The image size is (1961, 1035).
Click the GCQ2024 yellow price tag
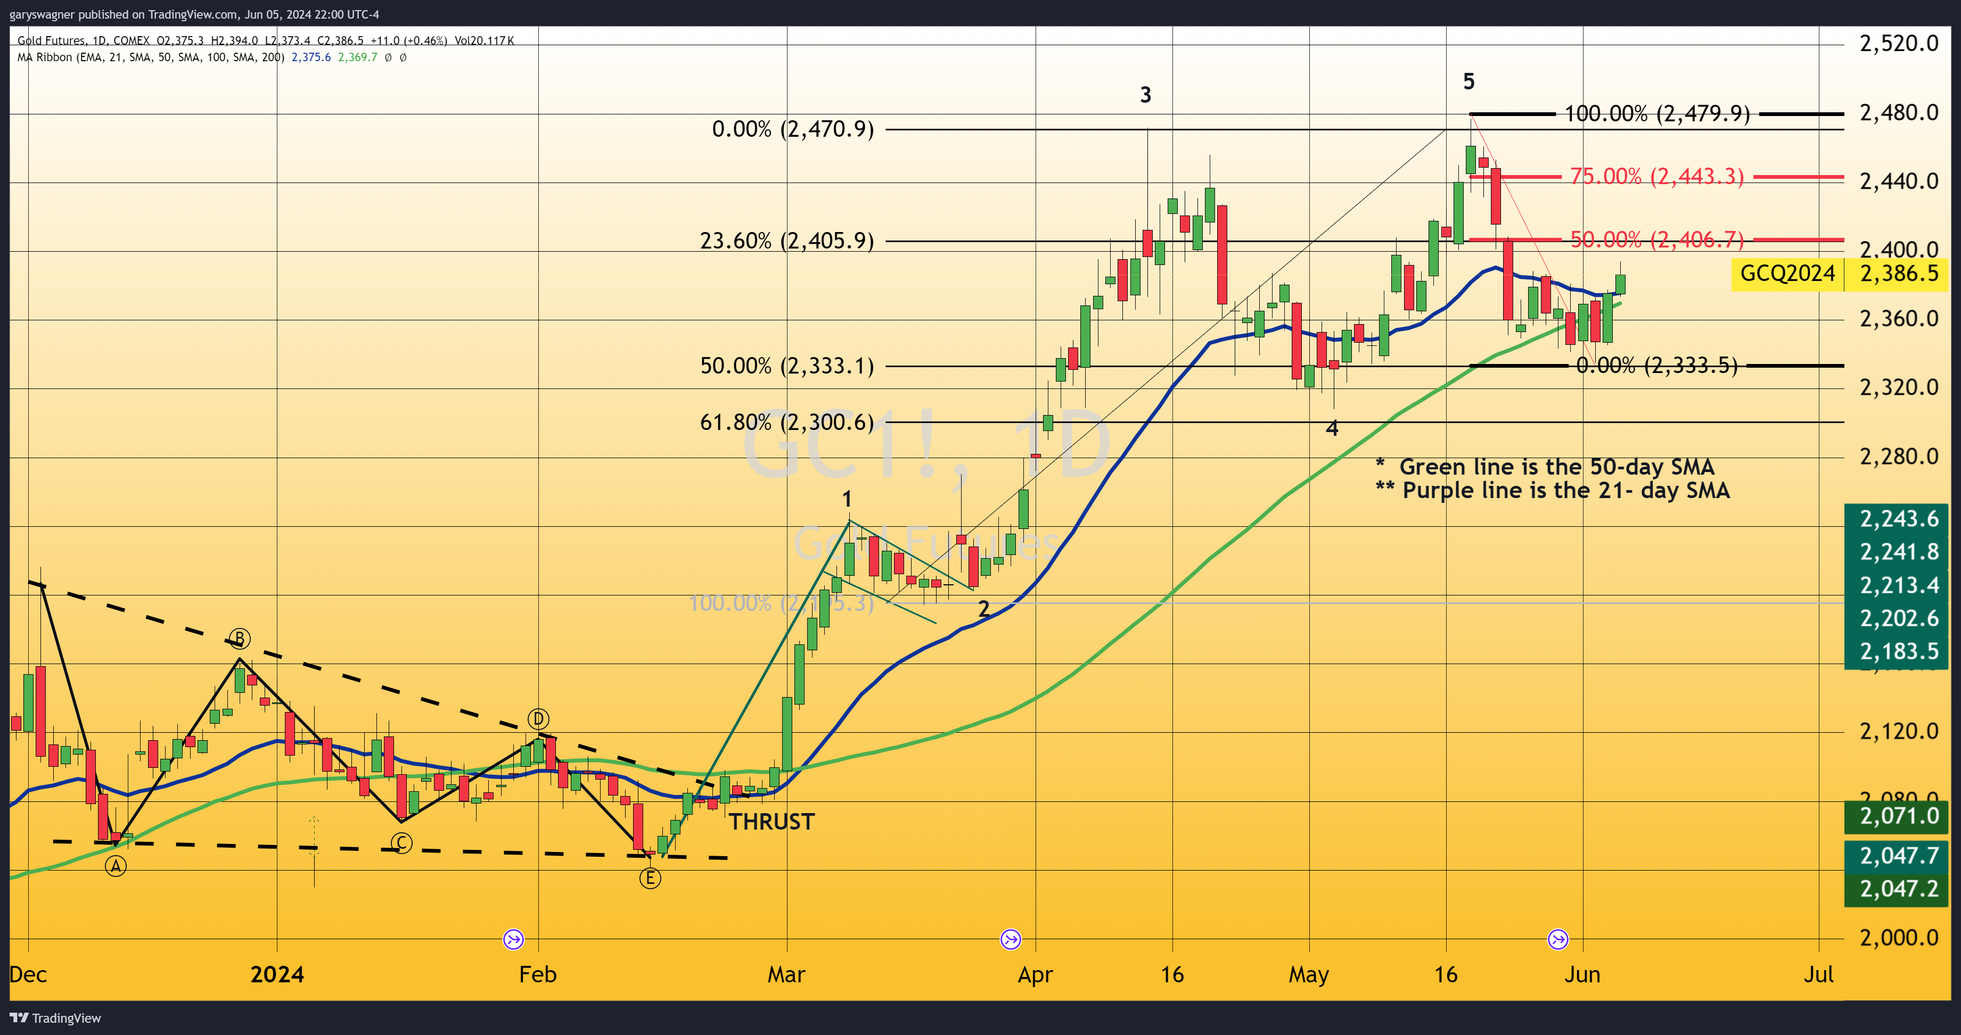click(x=1787, y=274)
